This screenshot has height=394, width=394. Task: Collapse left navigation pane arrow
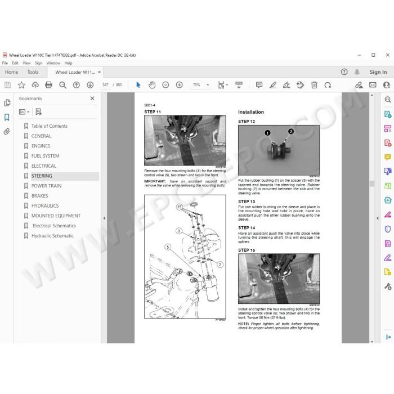pyautogui.click(x=104, y=218)
